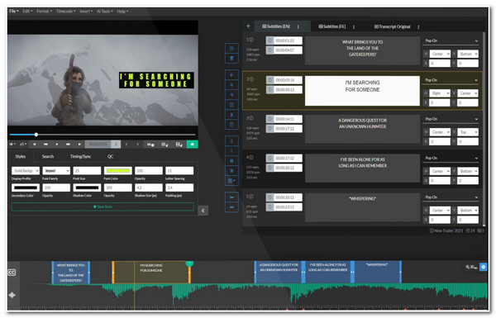Click the scissors cut icon in the vertical toolbar
Screen dimensions: 496x318
click(231, 115)
